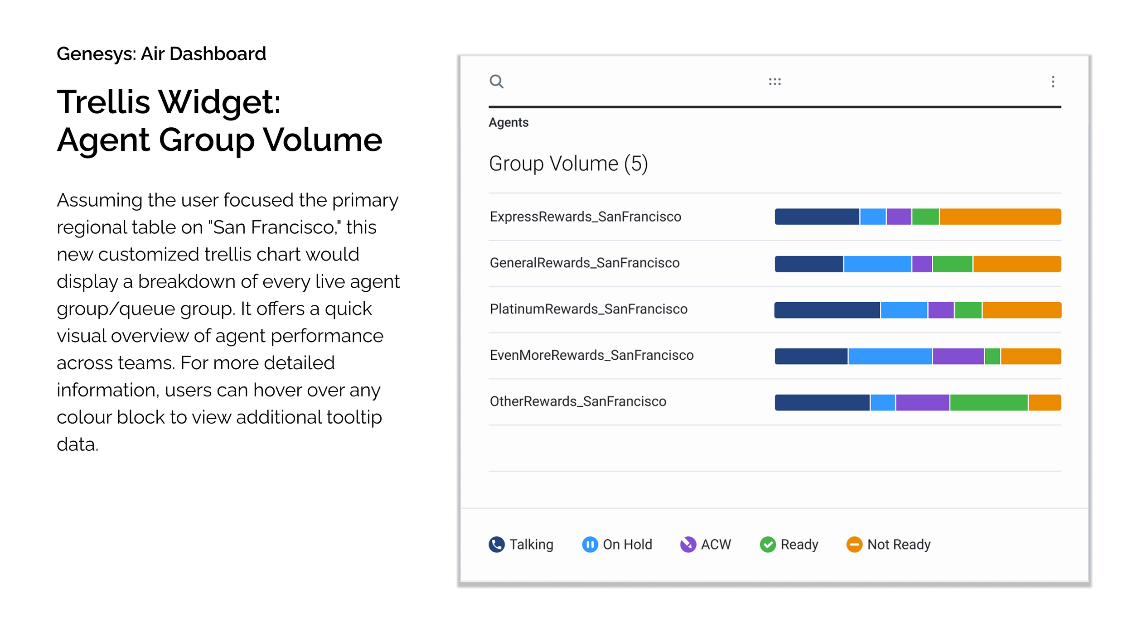This screenshot has width=1133, height=637.
Task: Click the search icon in the widget header
Action: click(497, 82)
